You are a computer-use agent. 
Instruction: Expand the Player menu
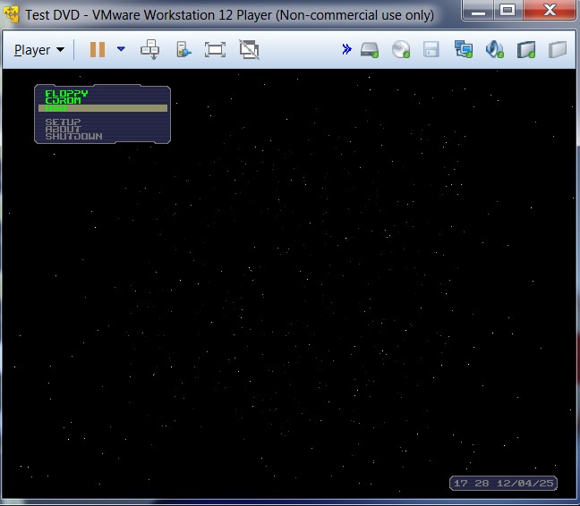click(39, 50)
